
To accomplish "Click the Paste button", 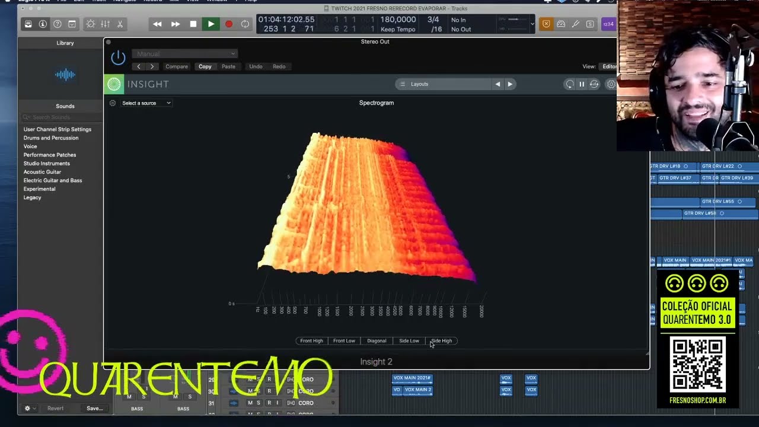I will tap(228, 66).
